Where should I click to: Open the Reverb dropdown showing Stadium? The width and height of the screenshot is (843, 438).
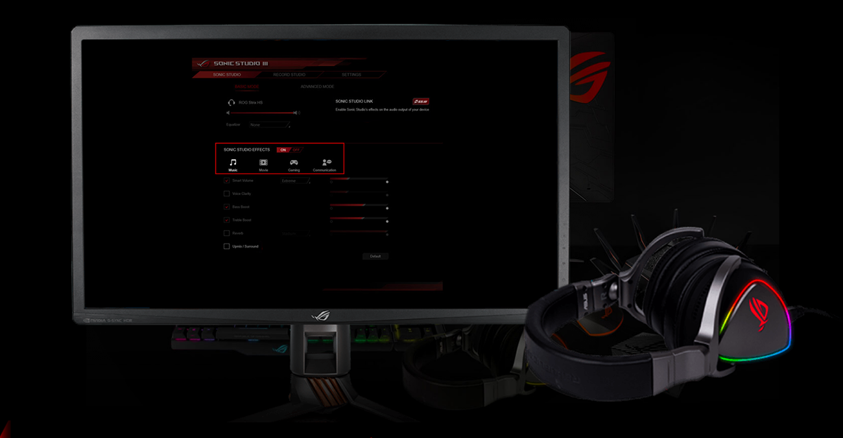[x=295, y=233]
